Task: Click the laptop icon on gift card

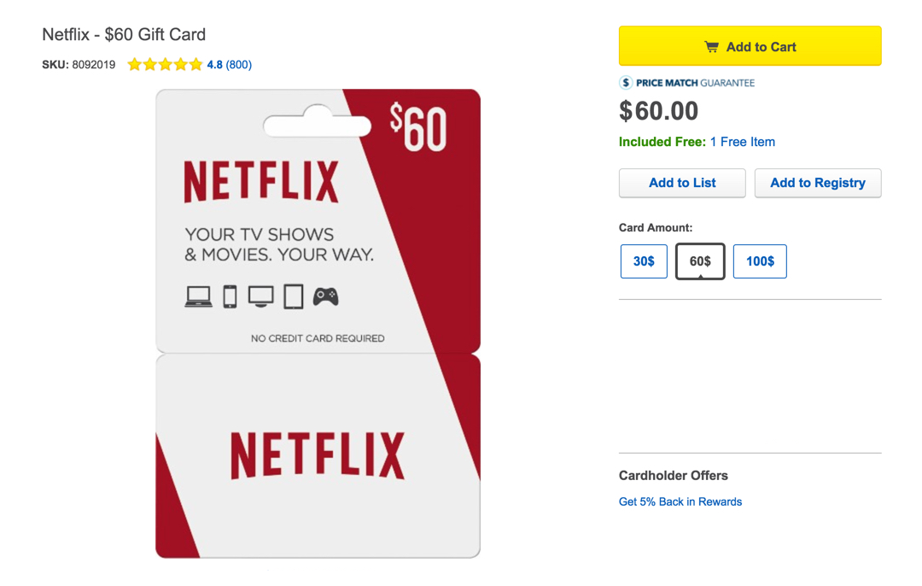Action: tap(198, 296)
